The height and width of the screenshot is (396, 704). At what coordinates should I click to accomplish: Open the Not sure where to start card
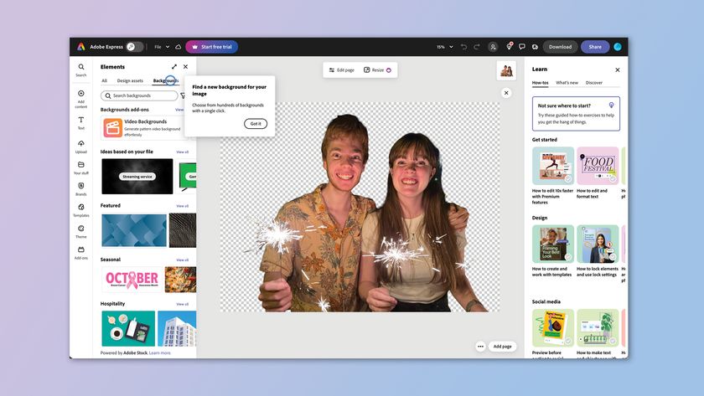coord(576,114)
